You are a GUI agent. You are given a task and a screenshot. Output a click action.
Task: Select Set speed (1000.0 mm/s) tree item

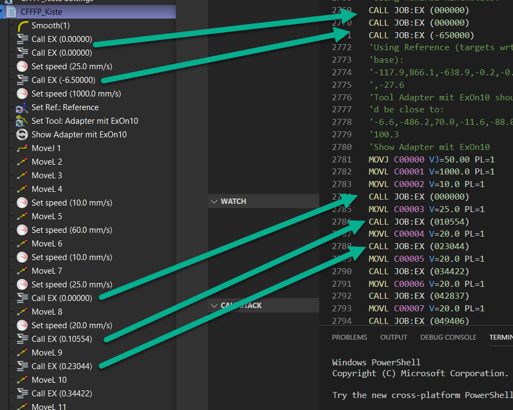pos(76,94)
